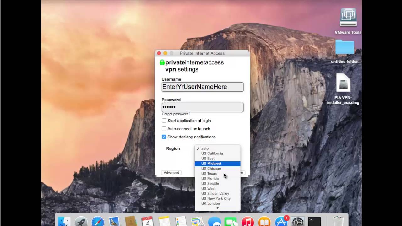The height and width of the screenshot is (226, 402).
Task: Choose US Silicon Valley region
Action: [217, 194]
